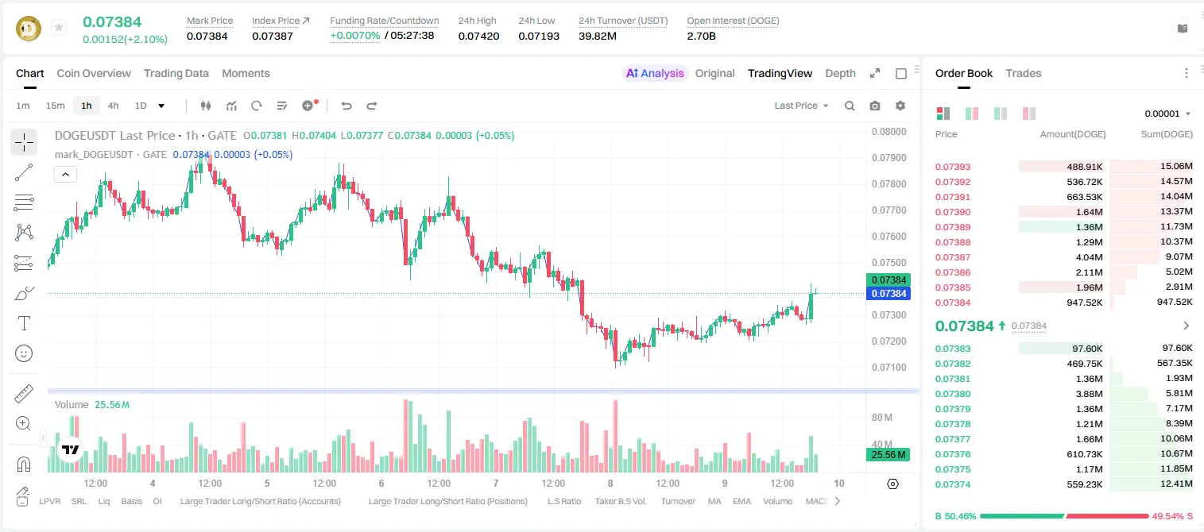
Task: Add DOGE to favorites star
Action: tap(59, 28)
